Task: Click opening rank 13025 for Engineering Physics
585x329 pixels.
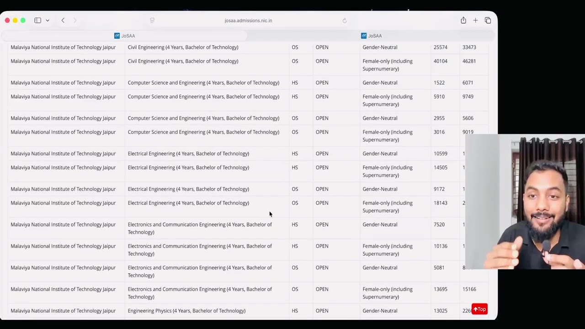Action: tap(441, 311)
